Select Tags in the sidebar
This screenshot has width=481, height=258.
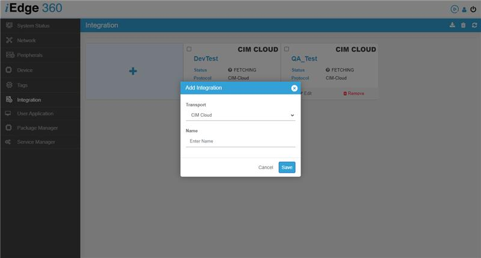pyautogui.click(x=23, y=85)
